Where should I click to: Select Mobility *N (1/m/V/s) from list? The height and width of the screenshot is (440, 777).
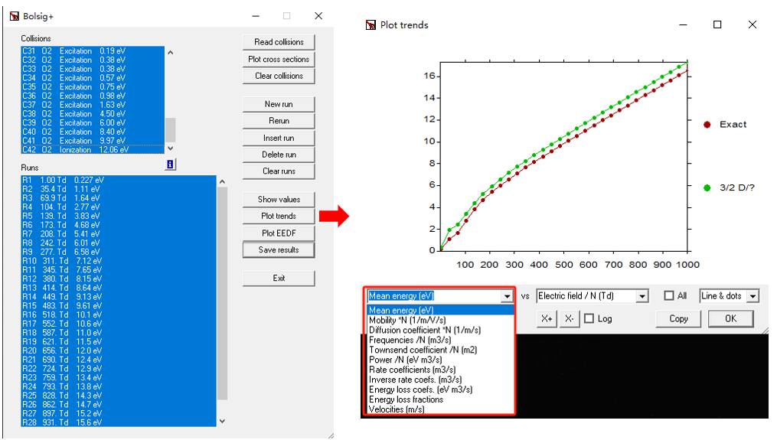coord(440,320)
